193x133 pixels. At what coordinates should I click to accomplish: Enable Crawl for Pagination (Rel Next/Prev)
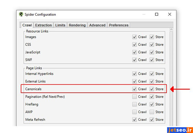135,97
